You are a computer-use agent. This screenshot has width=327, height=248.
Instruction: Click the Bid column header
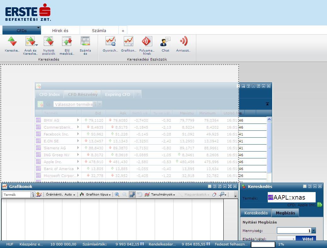point(94,113)
